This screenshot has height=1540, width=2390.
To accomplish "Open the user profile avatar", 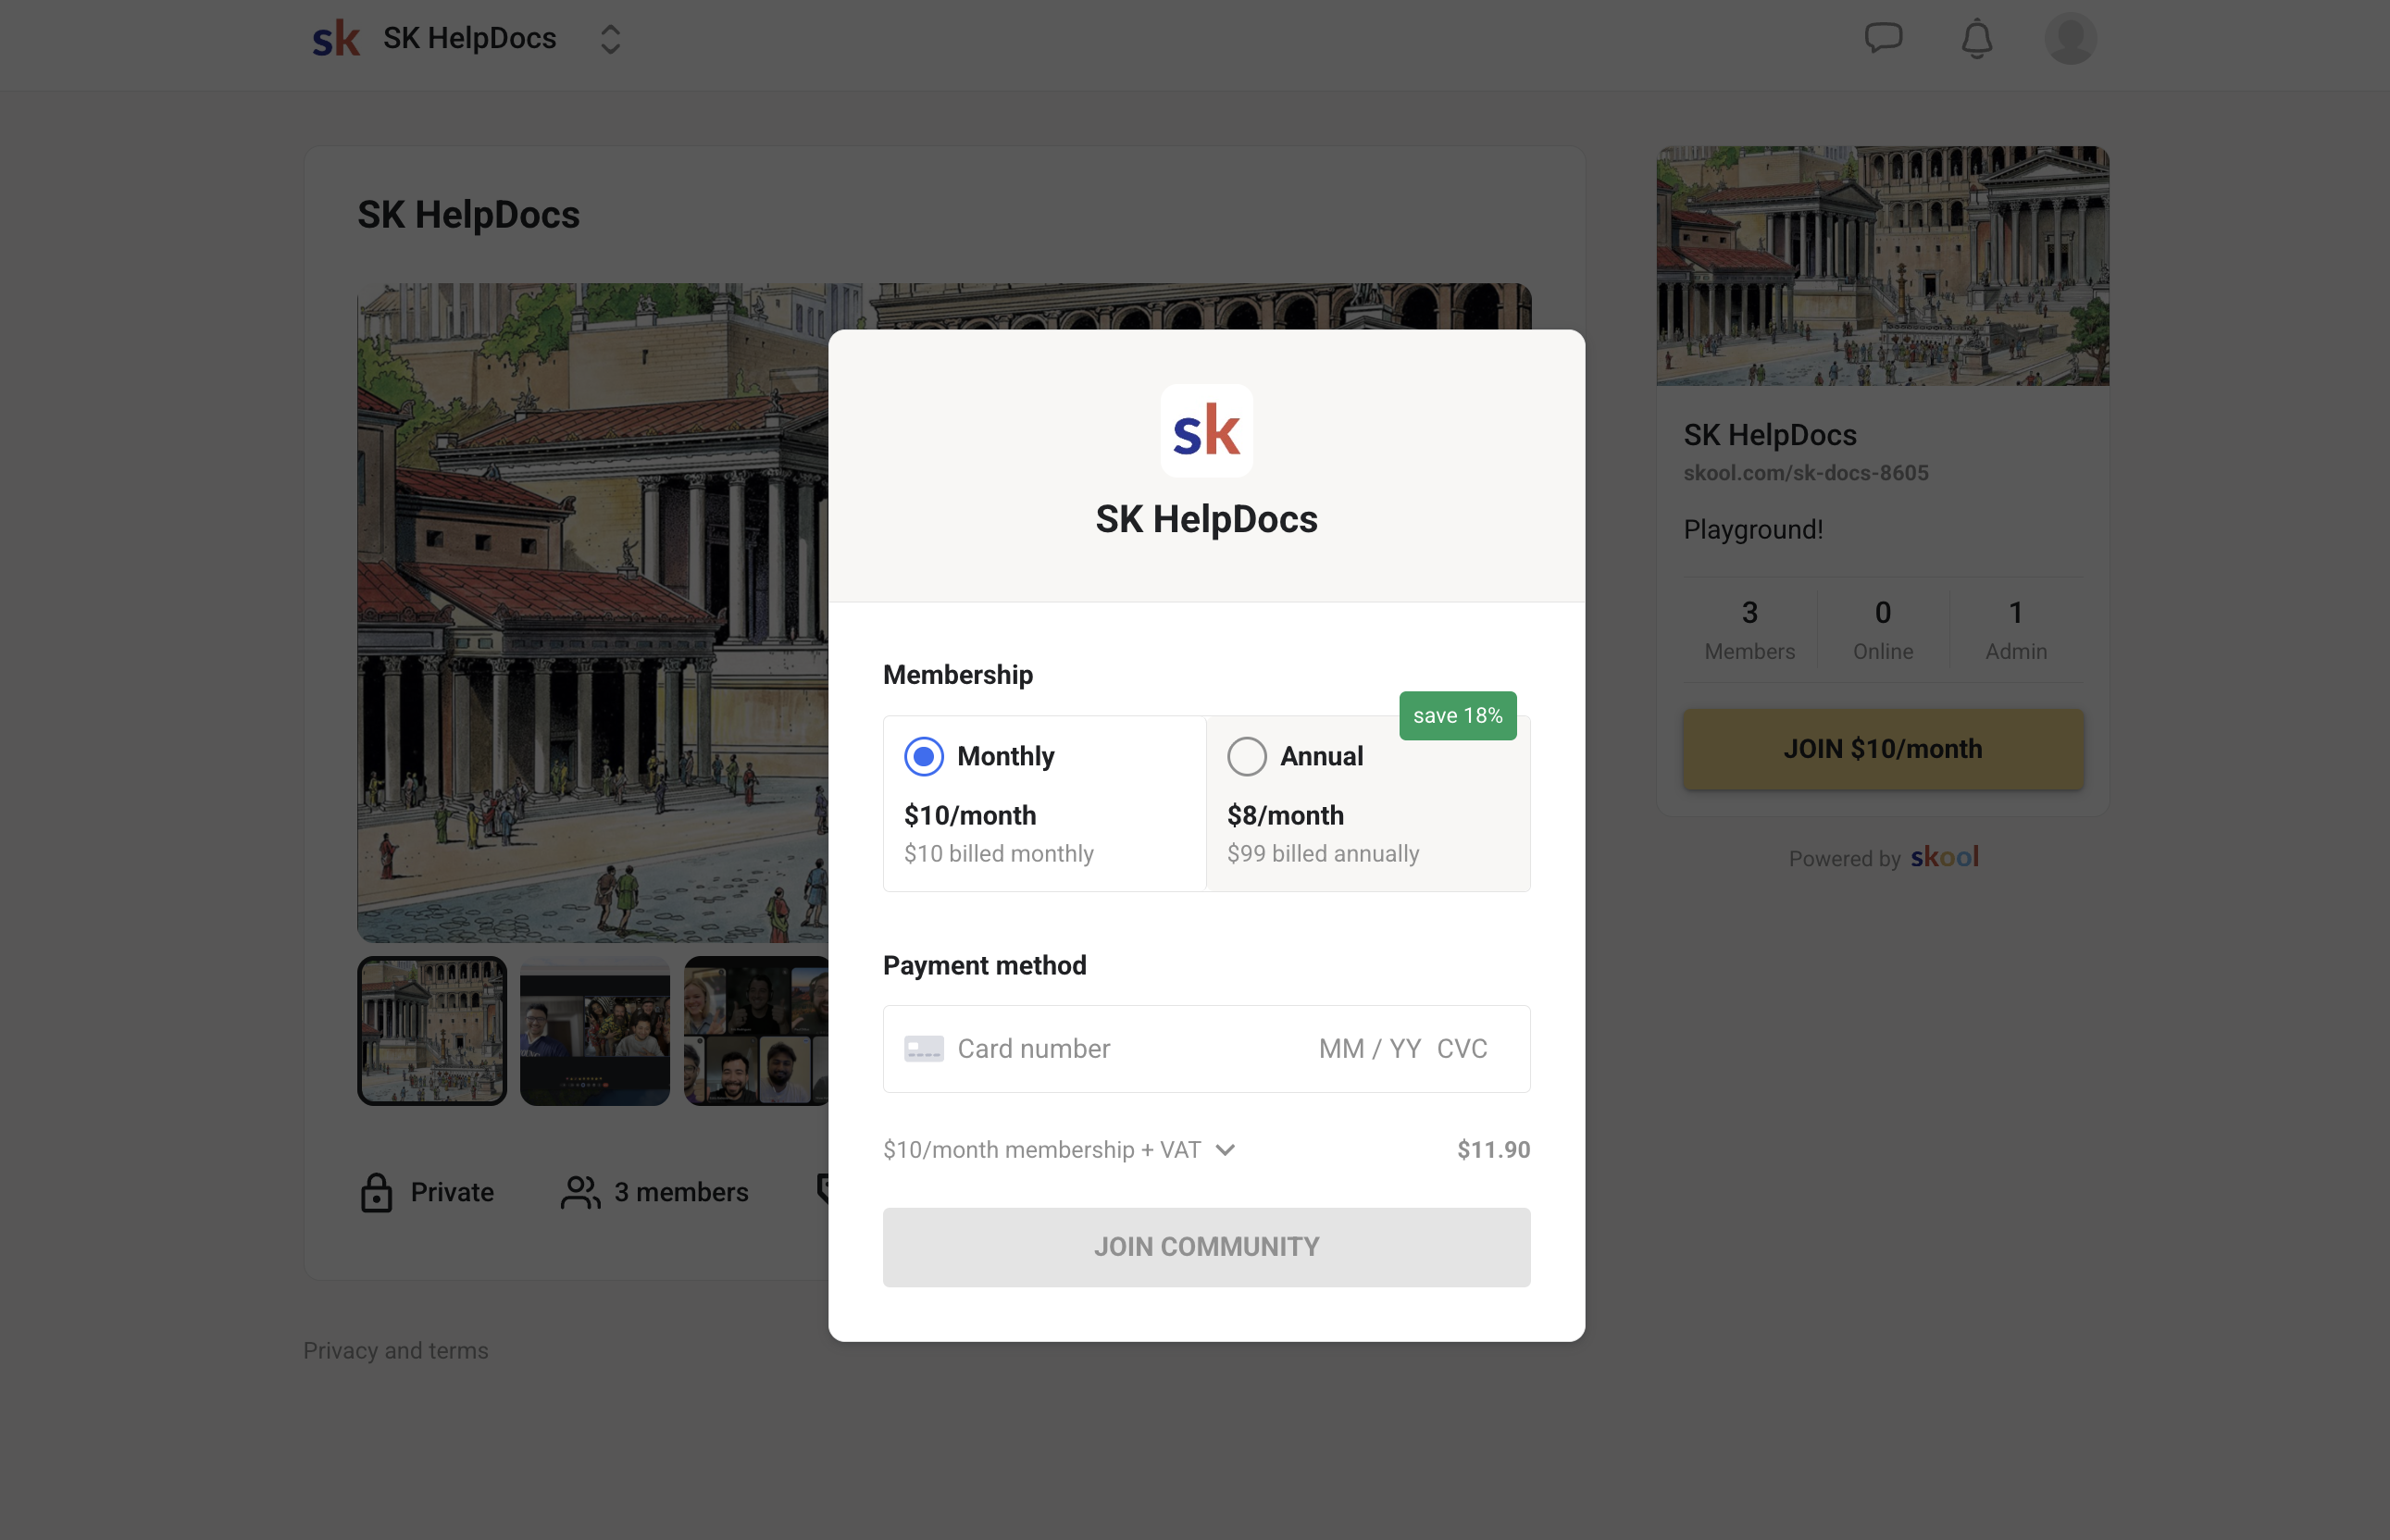I will click(2069, 39).
